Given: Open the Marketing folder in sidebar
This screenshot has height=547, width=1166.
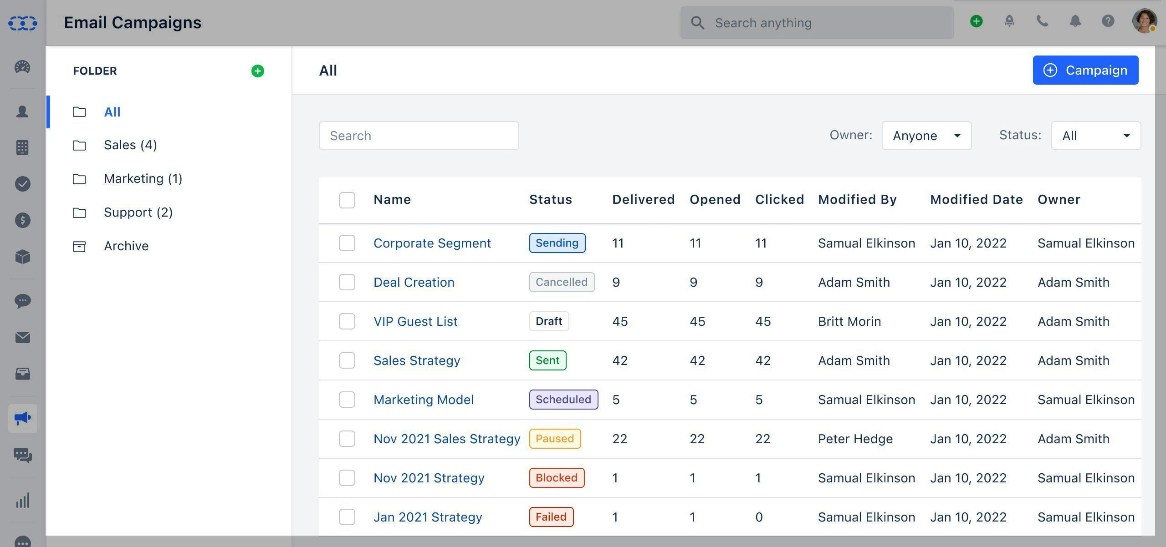Looking at the screenshot, I should pos(143,178).
